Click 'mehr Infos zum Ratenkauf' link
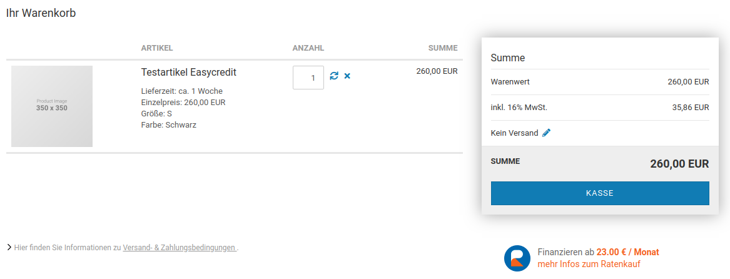The width and height of the screenshot is (730, 279). coord(589,264)
